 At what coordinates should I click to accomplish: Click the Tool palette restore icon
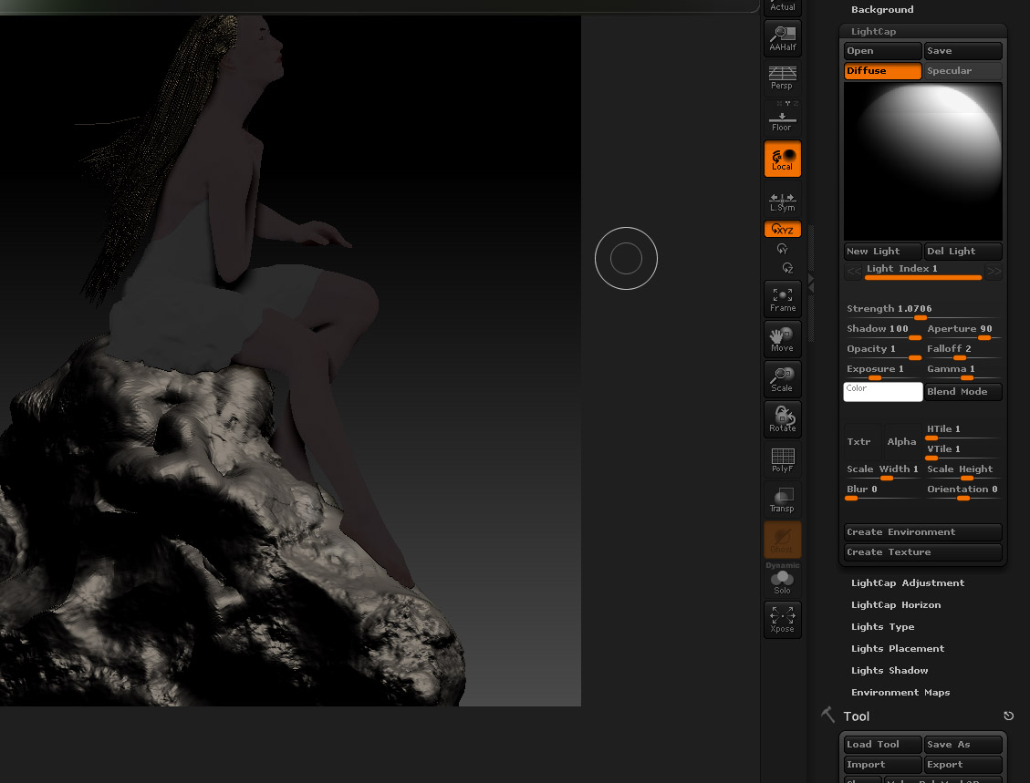point(1008,716)
